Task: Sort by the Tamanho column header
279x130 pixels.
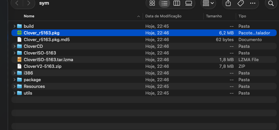Action: (214, 16)
